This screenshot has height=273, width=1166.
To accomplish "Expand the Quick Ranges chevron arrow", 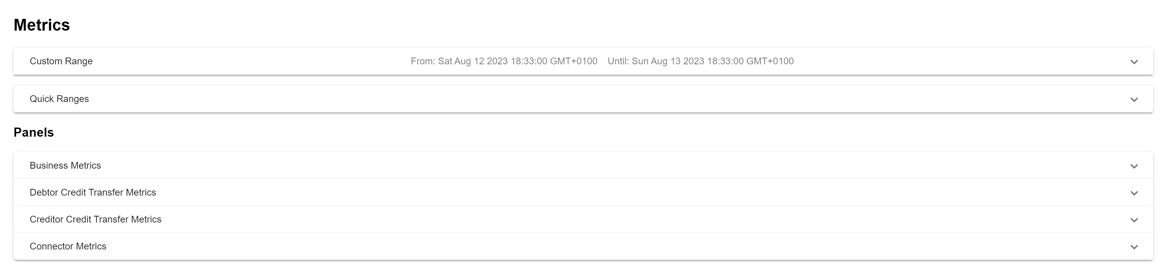I will coord(1134,100).
